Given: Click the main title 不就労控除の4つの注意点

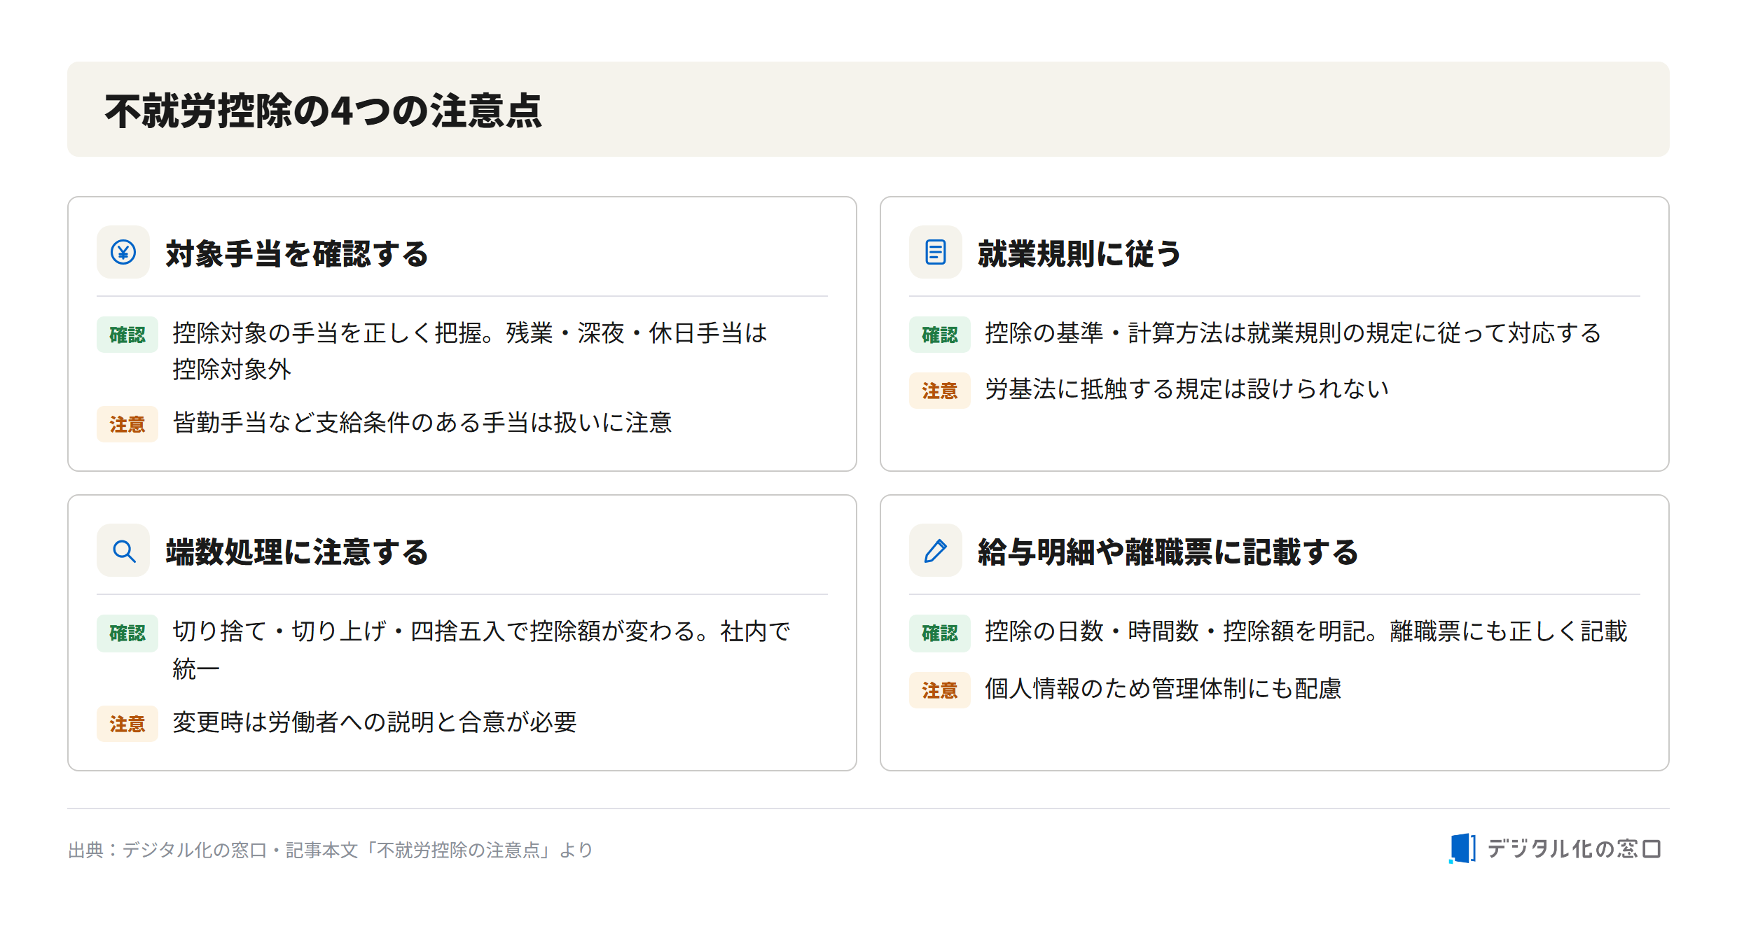Looking at the screenshot, I should point(324,111).
